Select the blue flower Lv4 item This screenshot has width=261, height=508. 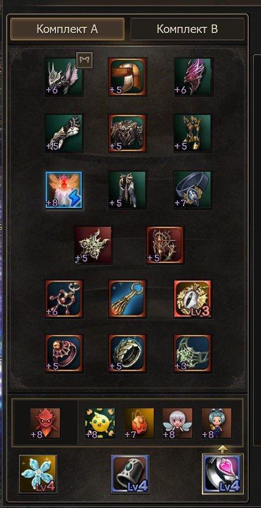point(38,474)
